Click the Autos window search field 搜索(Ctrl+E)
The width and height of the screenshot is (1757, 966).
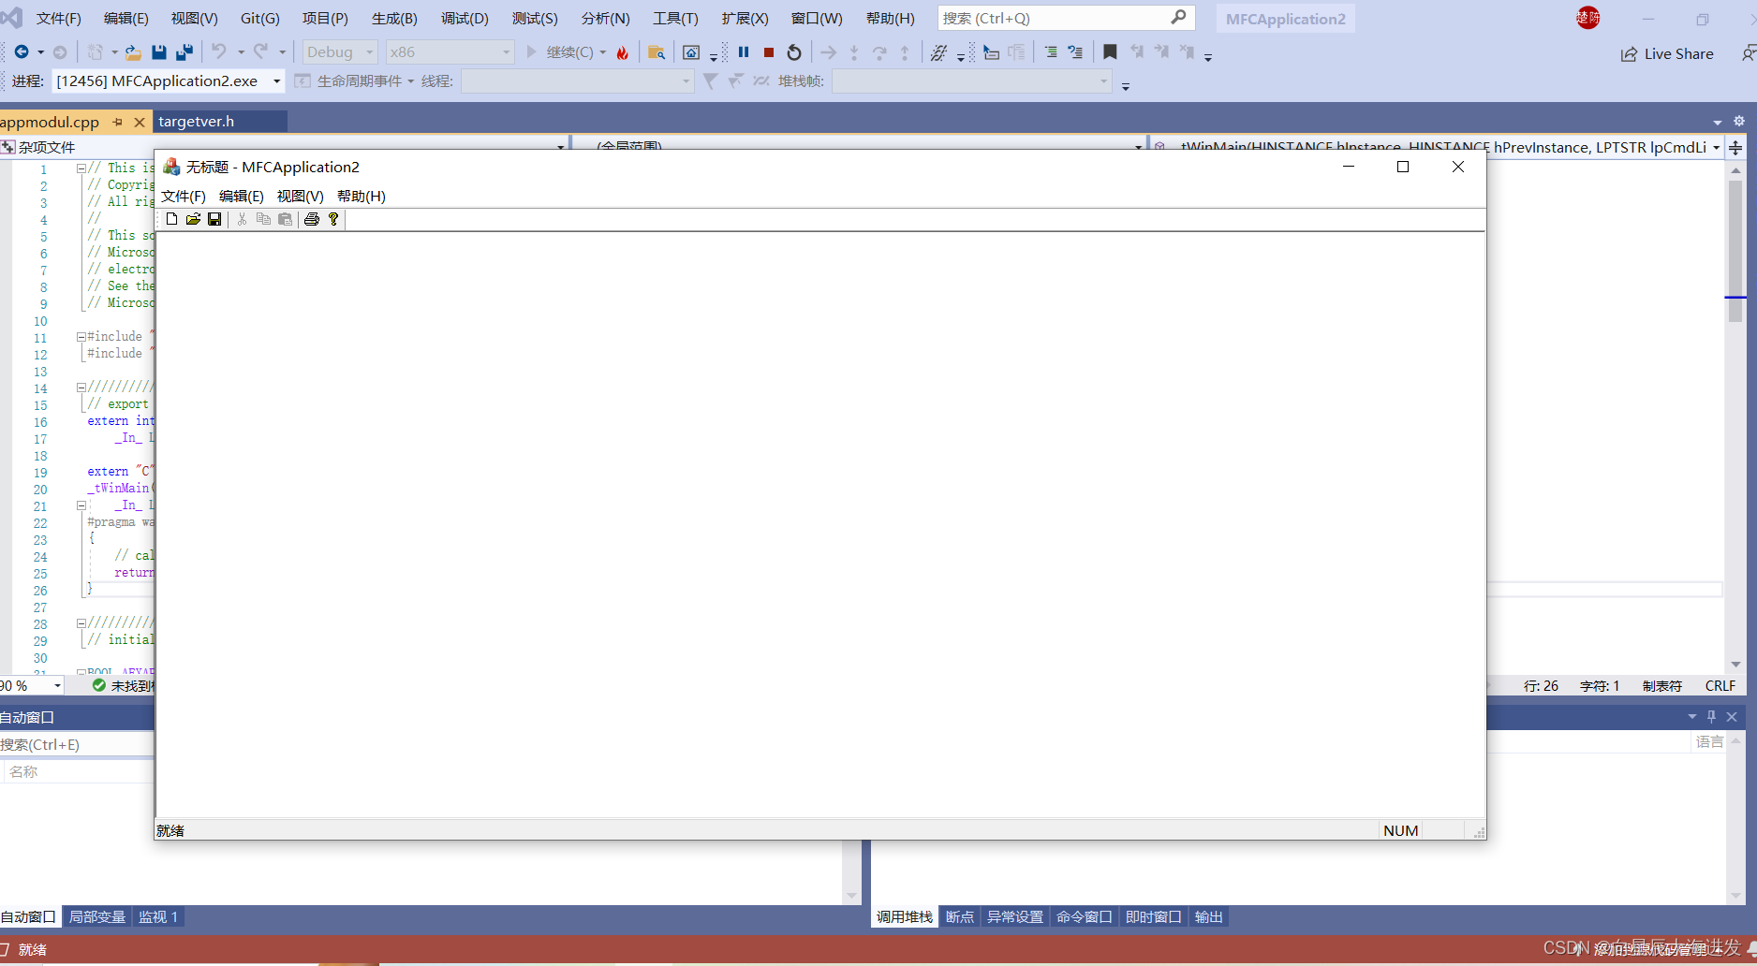click(77, 744)
